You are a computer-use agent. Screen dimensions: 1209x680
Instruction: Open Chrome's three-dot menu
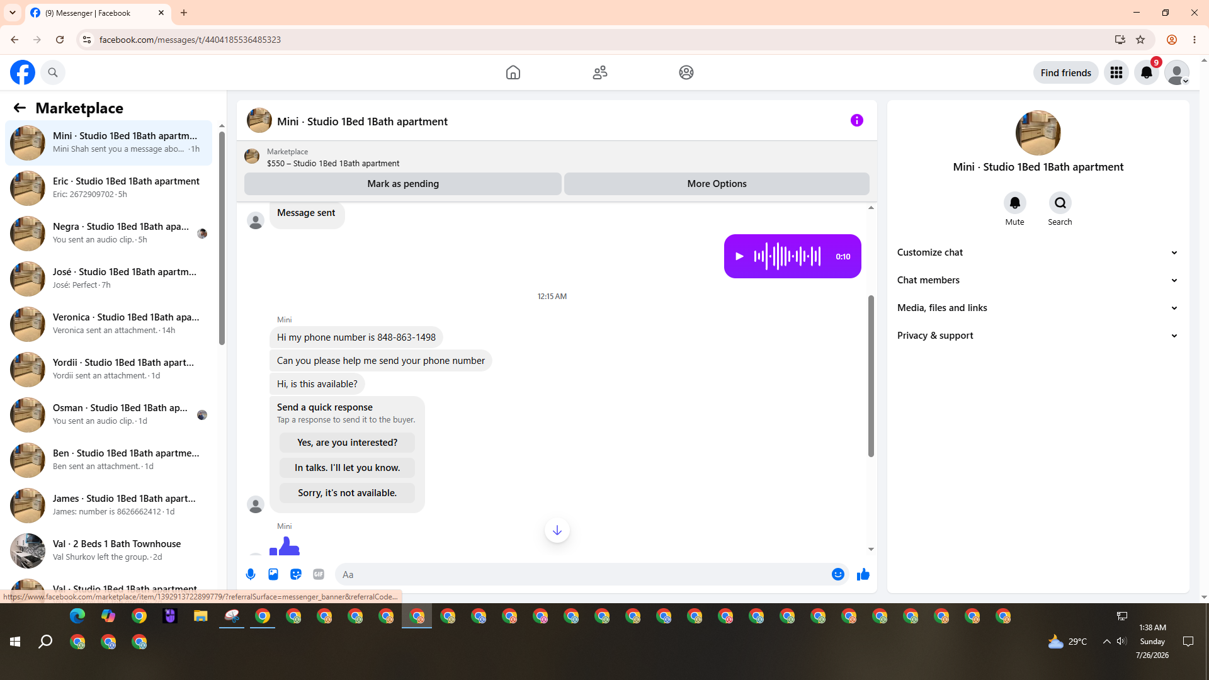click(1195, 40)
